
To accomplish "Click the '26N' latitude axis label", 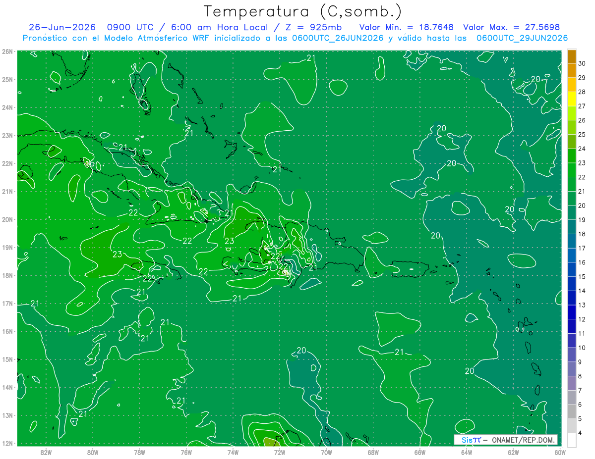I will point(7,51).
